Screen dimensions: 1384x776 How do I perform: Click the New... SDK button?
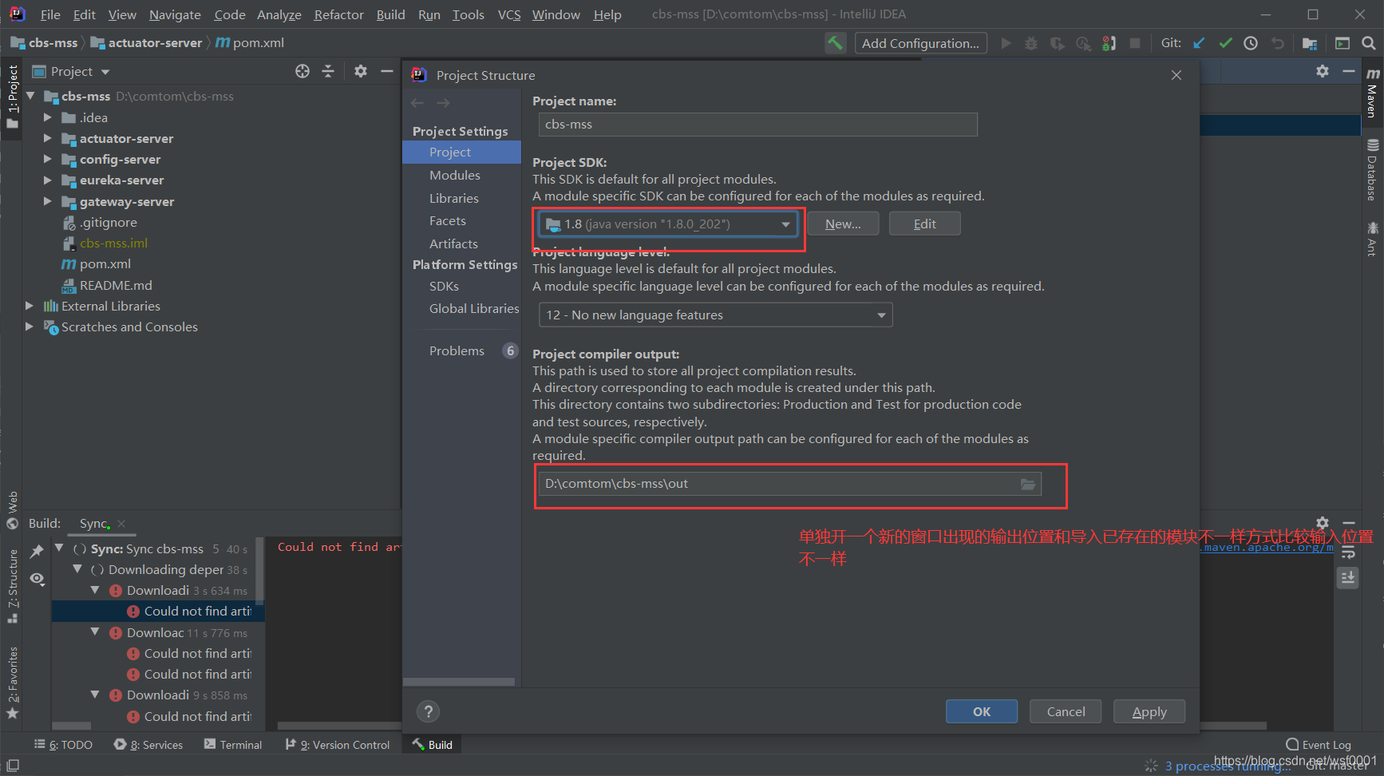click(843, 224)
